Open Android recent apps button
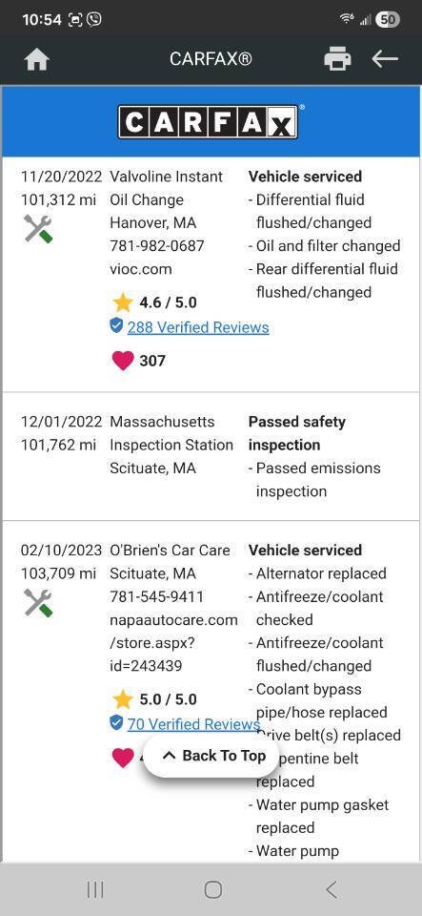 point(95,889)
